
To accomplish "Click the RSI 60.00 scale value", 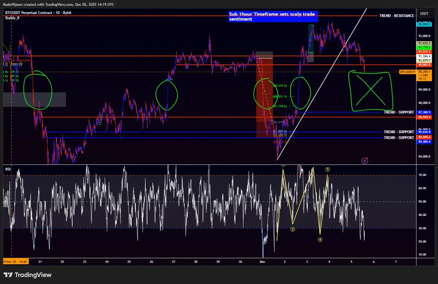I will point(422,188).
